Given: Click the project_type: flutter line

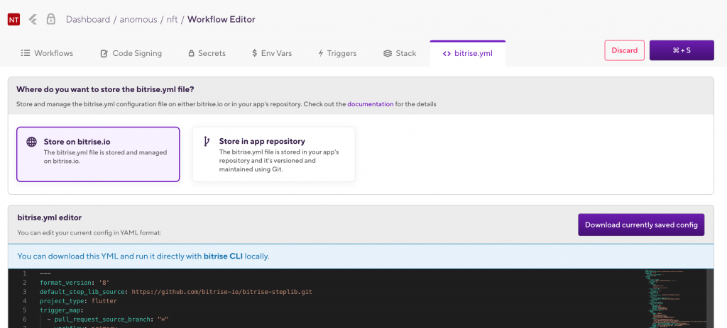Looking at the screenshot, I should [x=78, y=300].
